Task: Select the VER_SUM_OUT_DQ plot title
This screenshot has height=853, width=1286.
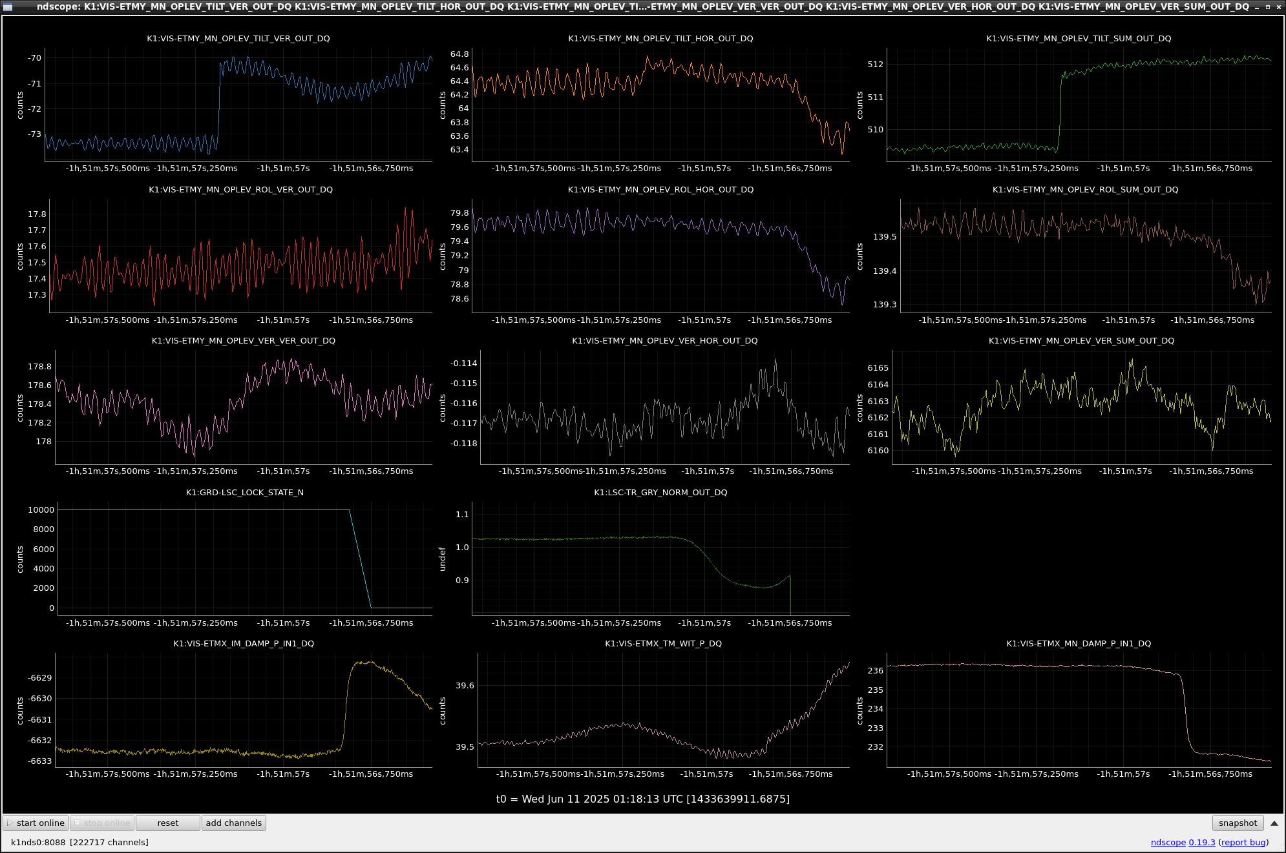Action: point(1081,341)
